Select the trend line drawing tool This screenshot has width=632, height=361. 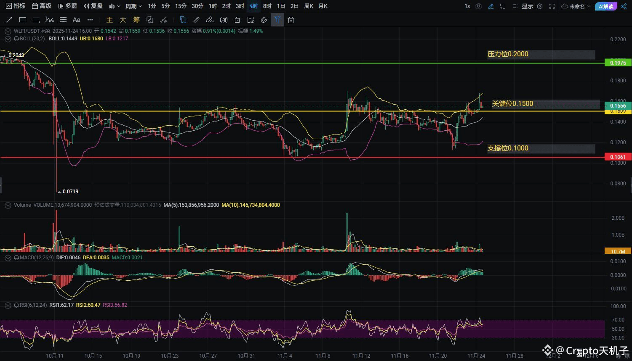pos(9,20)
